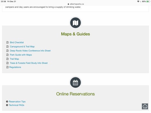Open the Trail Map link

pos(14,59)
